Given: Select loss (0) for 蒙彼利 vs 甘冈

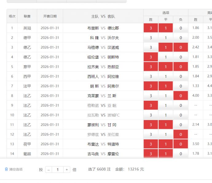Looking at the screenshot, I should point(181,125).
